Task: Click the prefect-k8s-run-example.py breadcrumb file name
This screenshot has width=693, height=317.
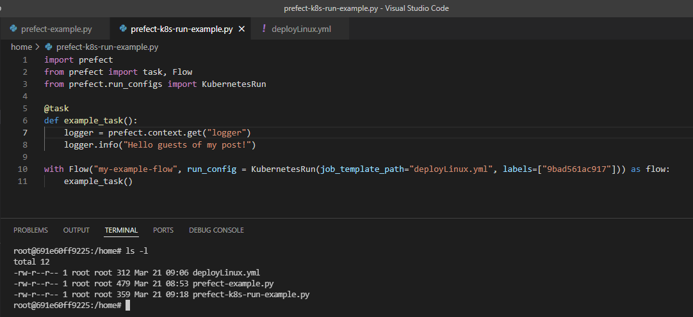Action: tap(108, 47)
